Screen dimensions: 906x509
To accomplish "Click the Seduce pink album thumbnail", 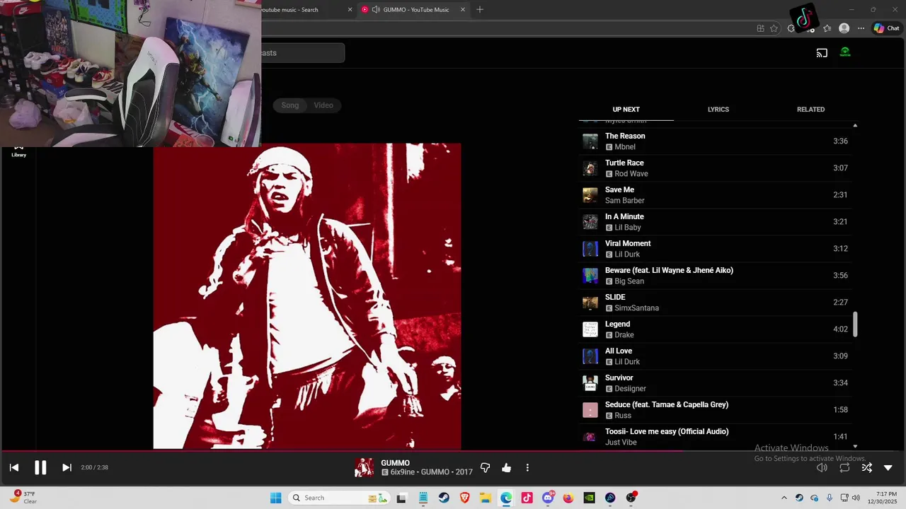I will coord(590,410).
